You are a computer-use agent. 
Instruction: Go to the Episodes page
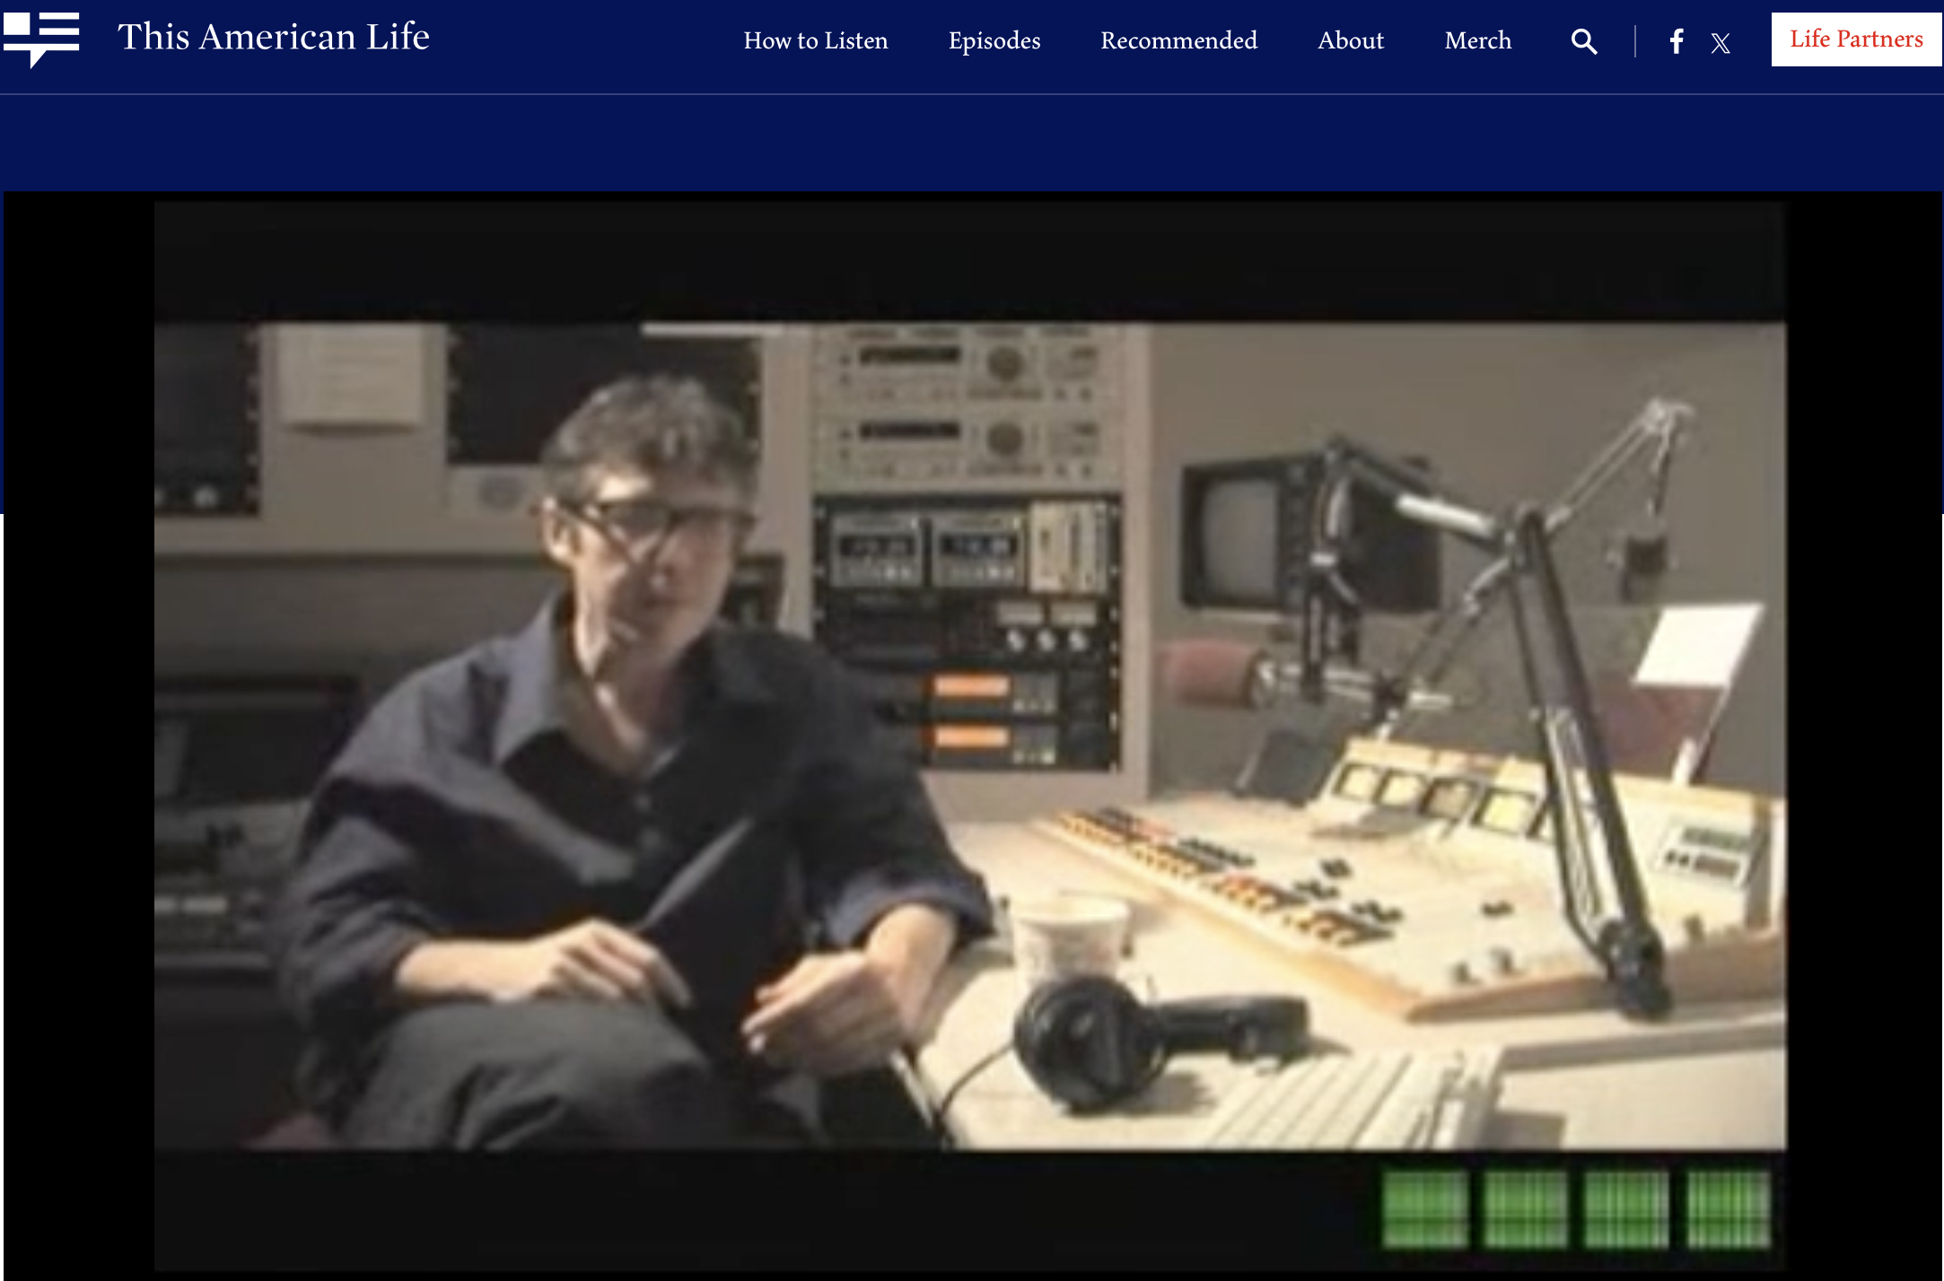(994, 41)
